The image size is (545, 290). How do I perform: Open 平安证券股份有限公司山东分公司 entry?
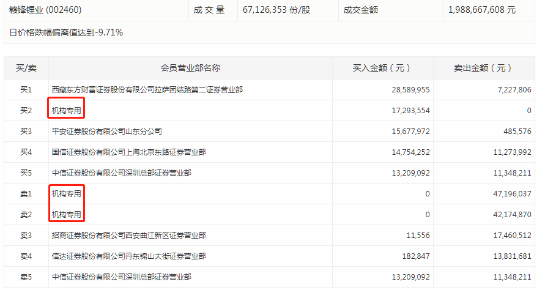pyautogui.click(x=106, y=132)
